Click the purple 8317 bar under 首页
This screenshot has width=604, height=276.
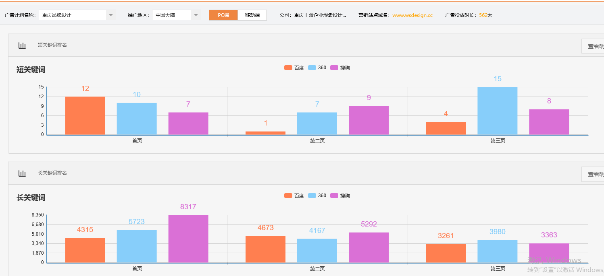click(188, 237)
